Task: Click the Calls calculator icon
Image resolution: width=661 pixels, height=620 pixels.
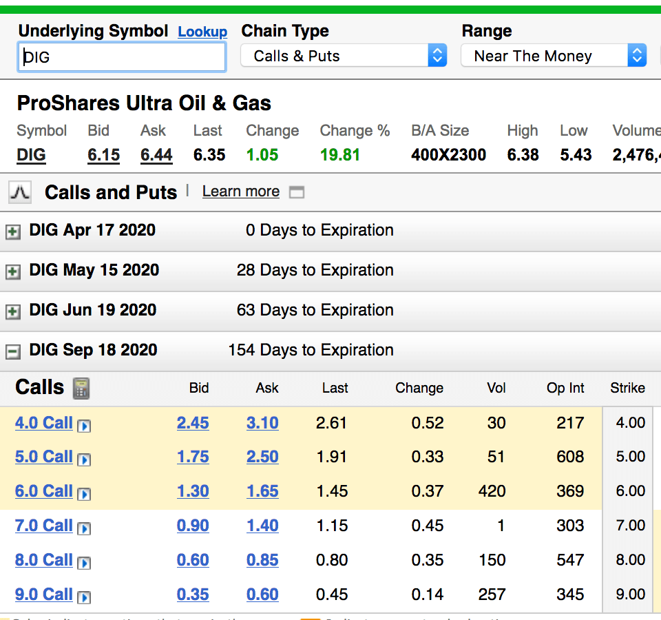Action: click(x=81, y=388)
